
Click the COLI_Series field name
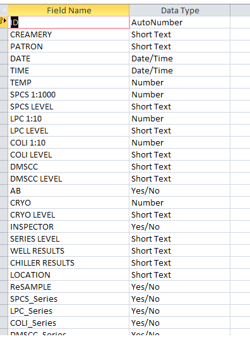[33, 323]
